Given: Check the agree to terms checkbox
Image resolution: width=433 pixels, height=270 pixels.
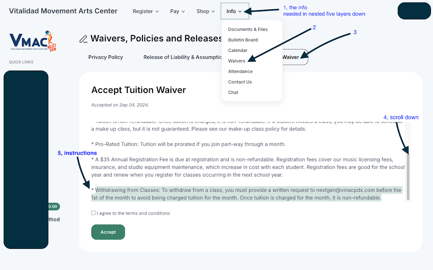Looking at the screenshot, I should 93,213.
